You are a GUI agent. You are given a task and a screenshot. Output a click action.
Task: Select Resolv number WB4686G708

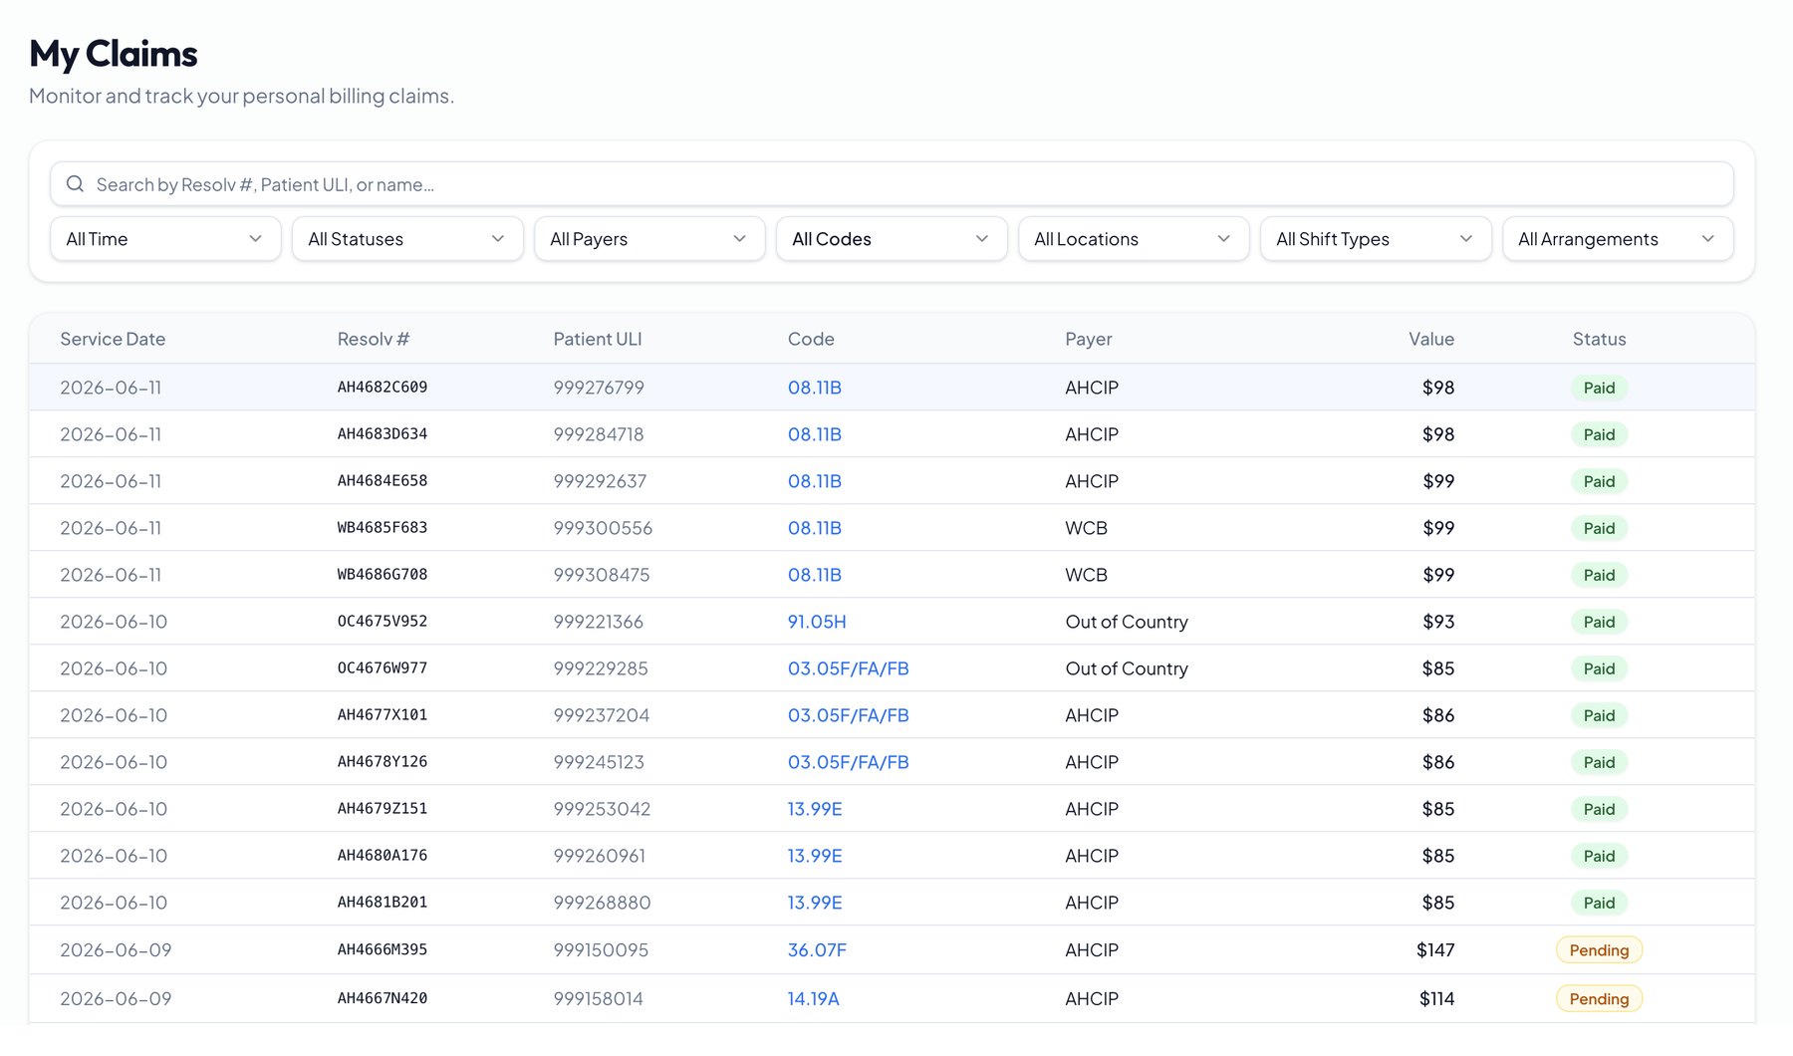383,575
